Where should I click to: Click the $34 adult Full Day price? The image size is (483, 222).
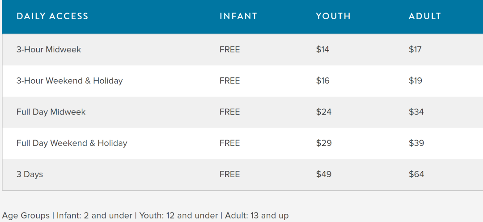click(x=416, y=112)
